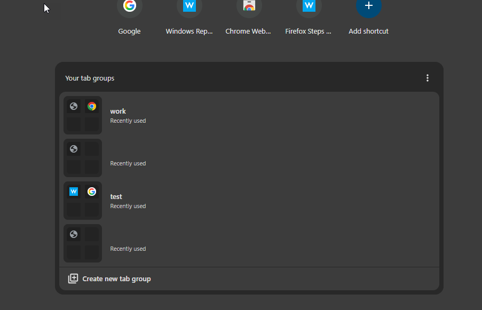
Task: Open the unnamed group below test
Action: tap(249, 243)
